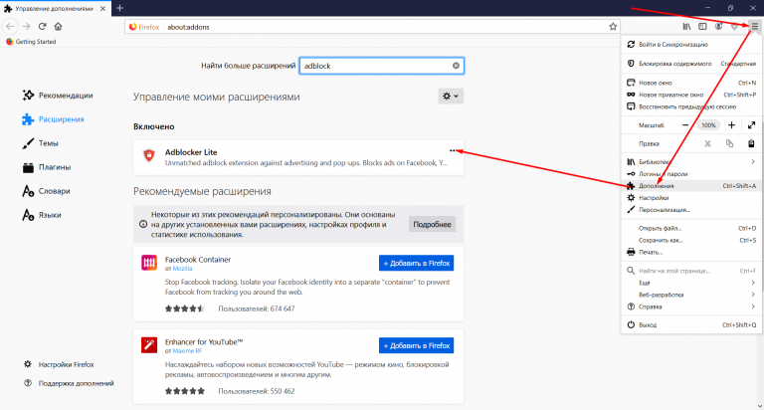Choose Найти на этой странице
The image size is (764, 410).
point(691,271)
